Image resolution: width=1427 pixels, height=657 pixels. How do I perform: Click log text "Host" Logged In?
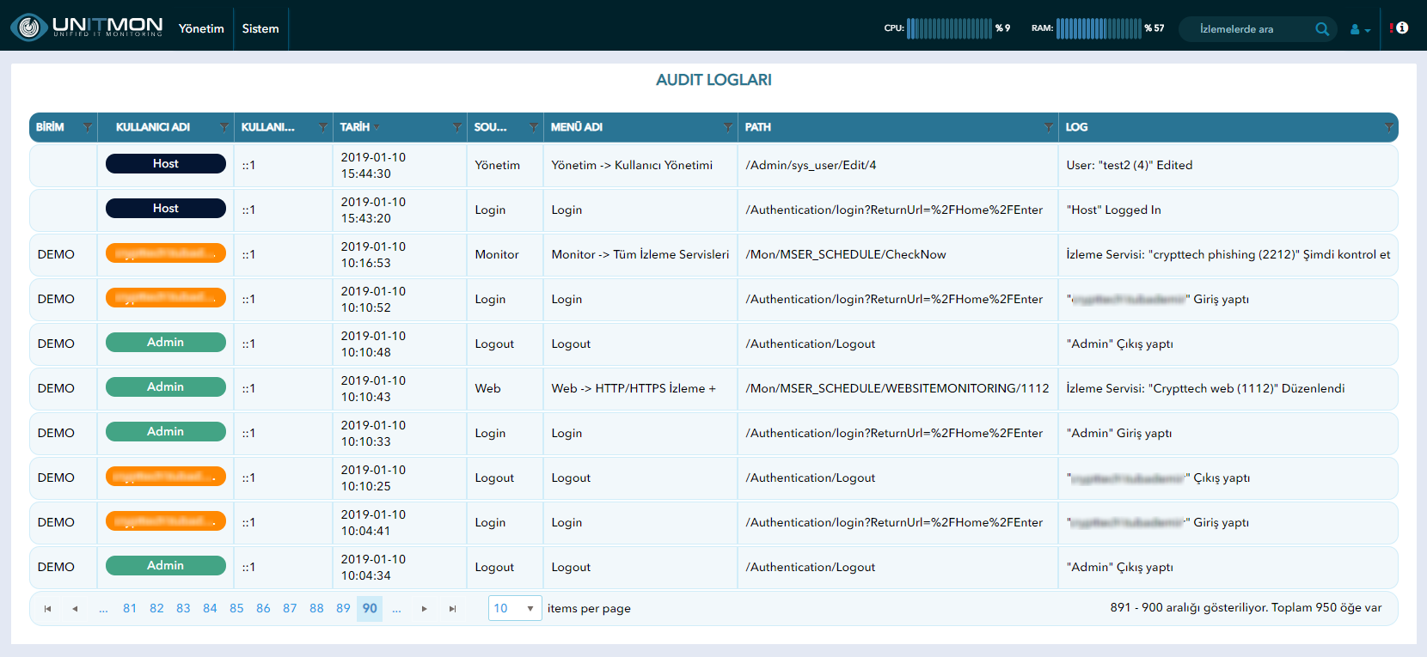click(1113, 210)
